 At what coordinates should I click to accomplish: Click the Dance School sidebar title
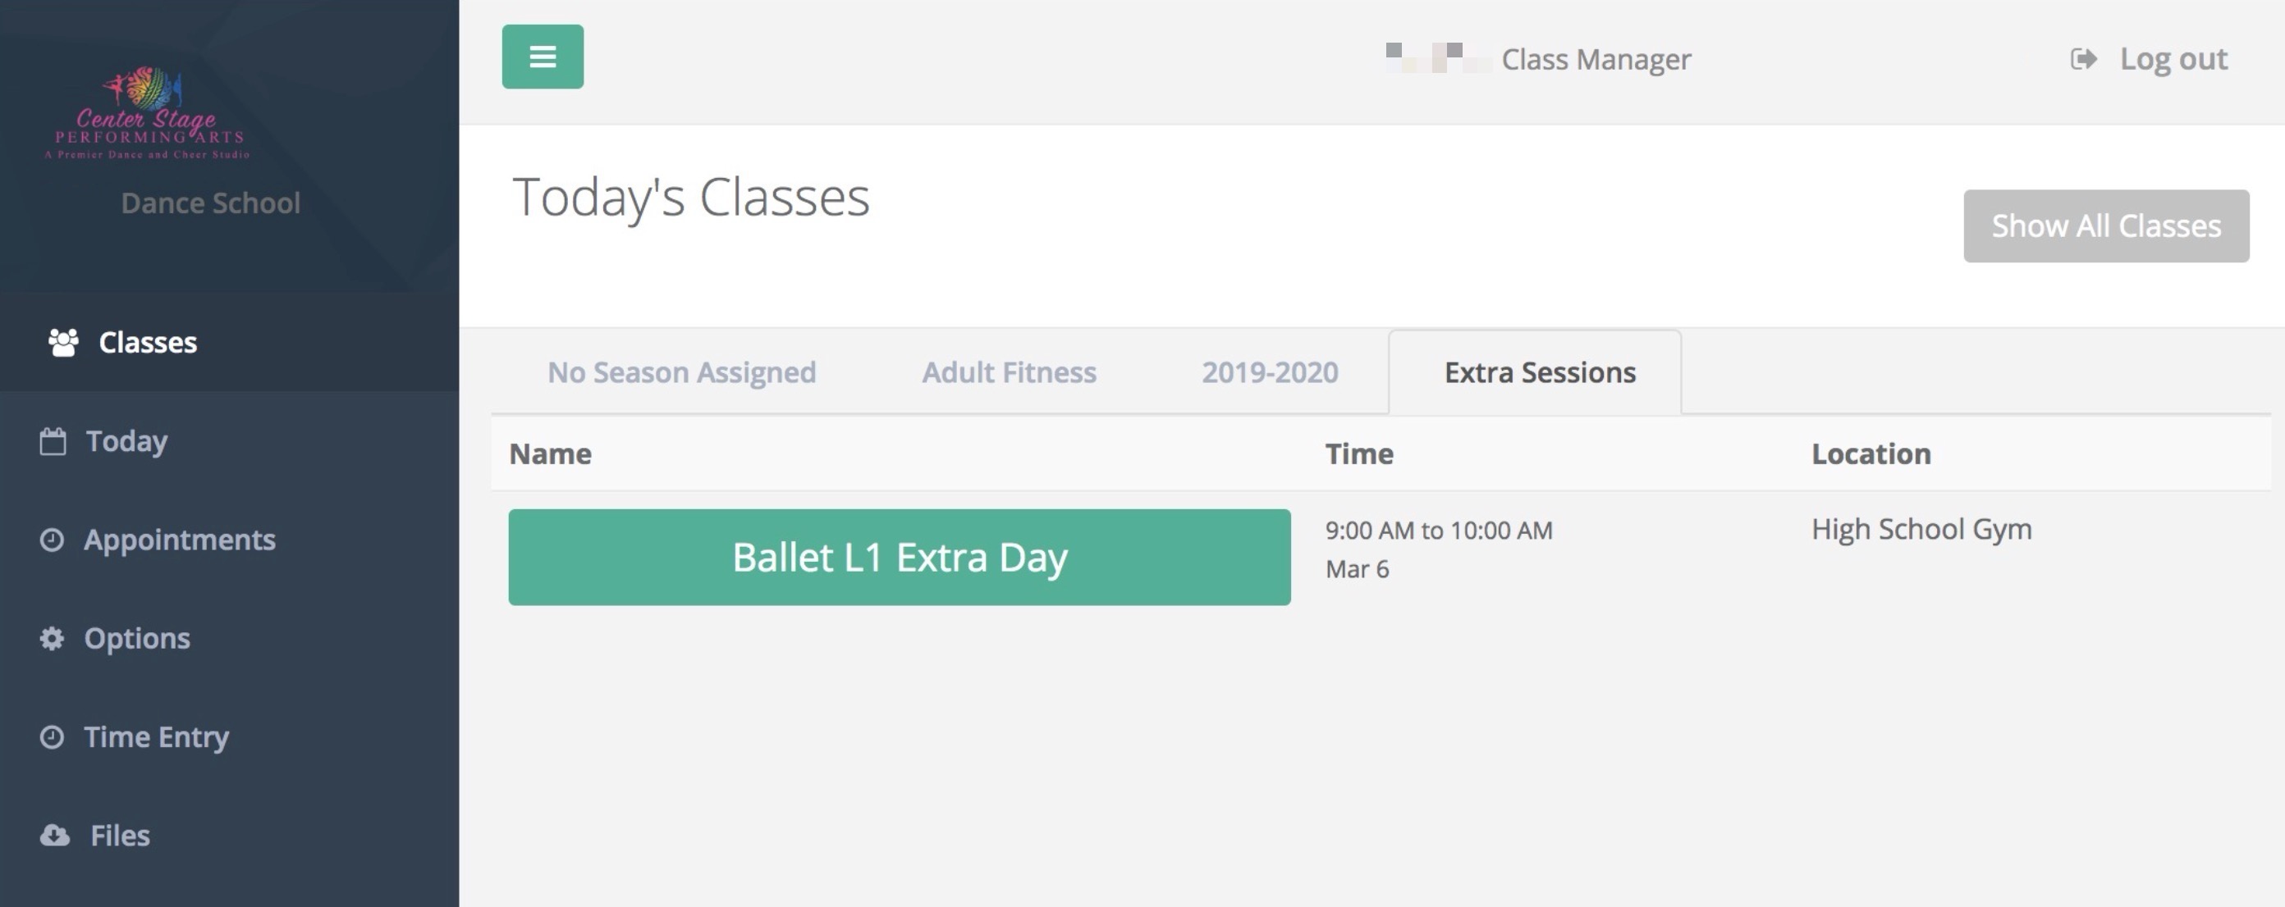point(210,203)
